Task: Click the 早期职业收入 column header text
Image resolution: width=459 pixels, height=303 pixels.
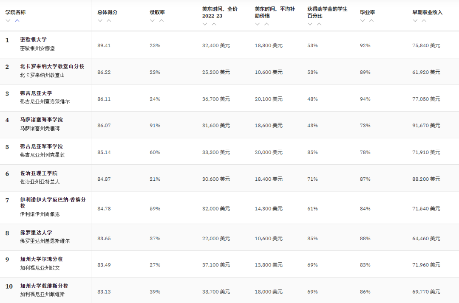Action: pyautogui.click(x=427, y=12)
